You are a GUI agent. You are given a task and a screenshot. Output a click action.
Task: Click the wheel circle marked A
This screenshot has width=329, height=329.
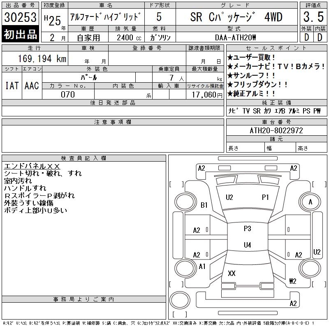310,202
